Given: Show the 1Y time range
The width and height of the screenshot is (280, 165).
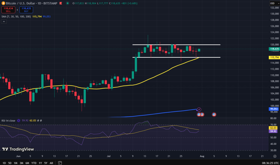Looking at the screenshot, I should tap(40, 163).
